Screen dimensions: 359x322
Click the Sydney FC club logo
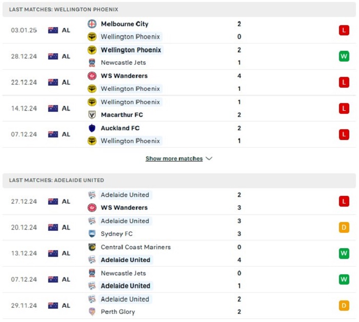click(x=92, y=233)
